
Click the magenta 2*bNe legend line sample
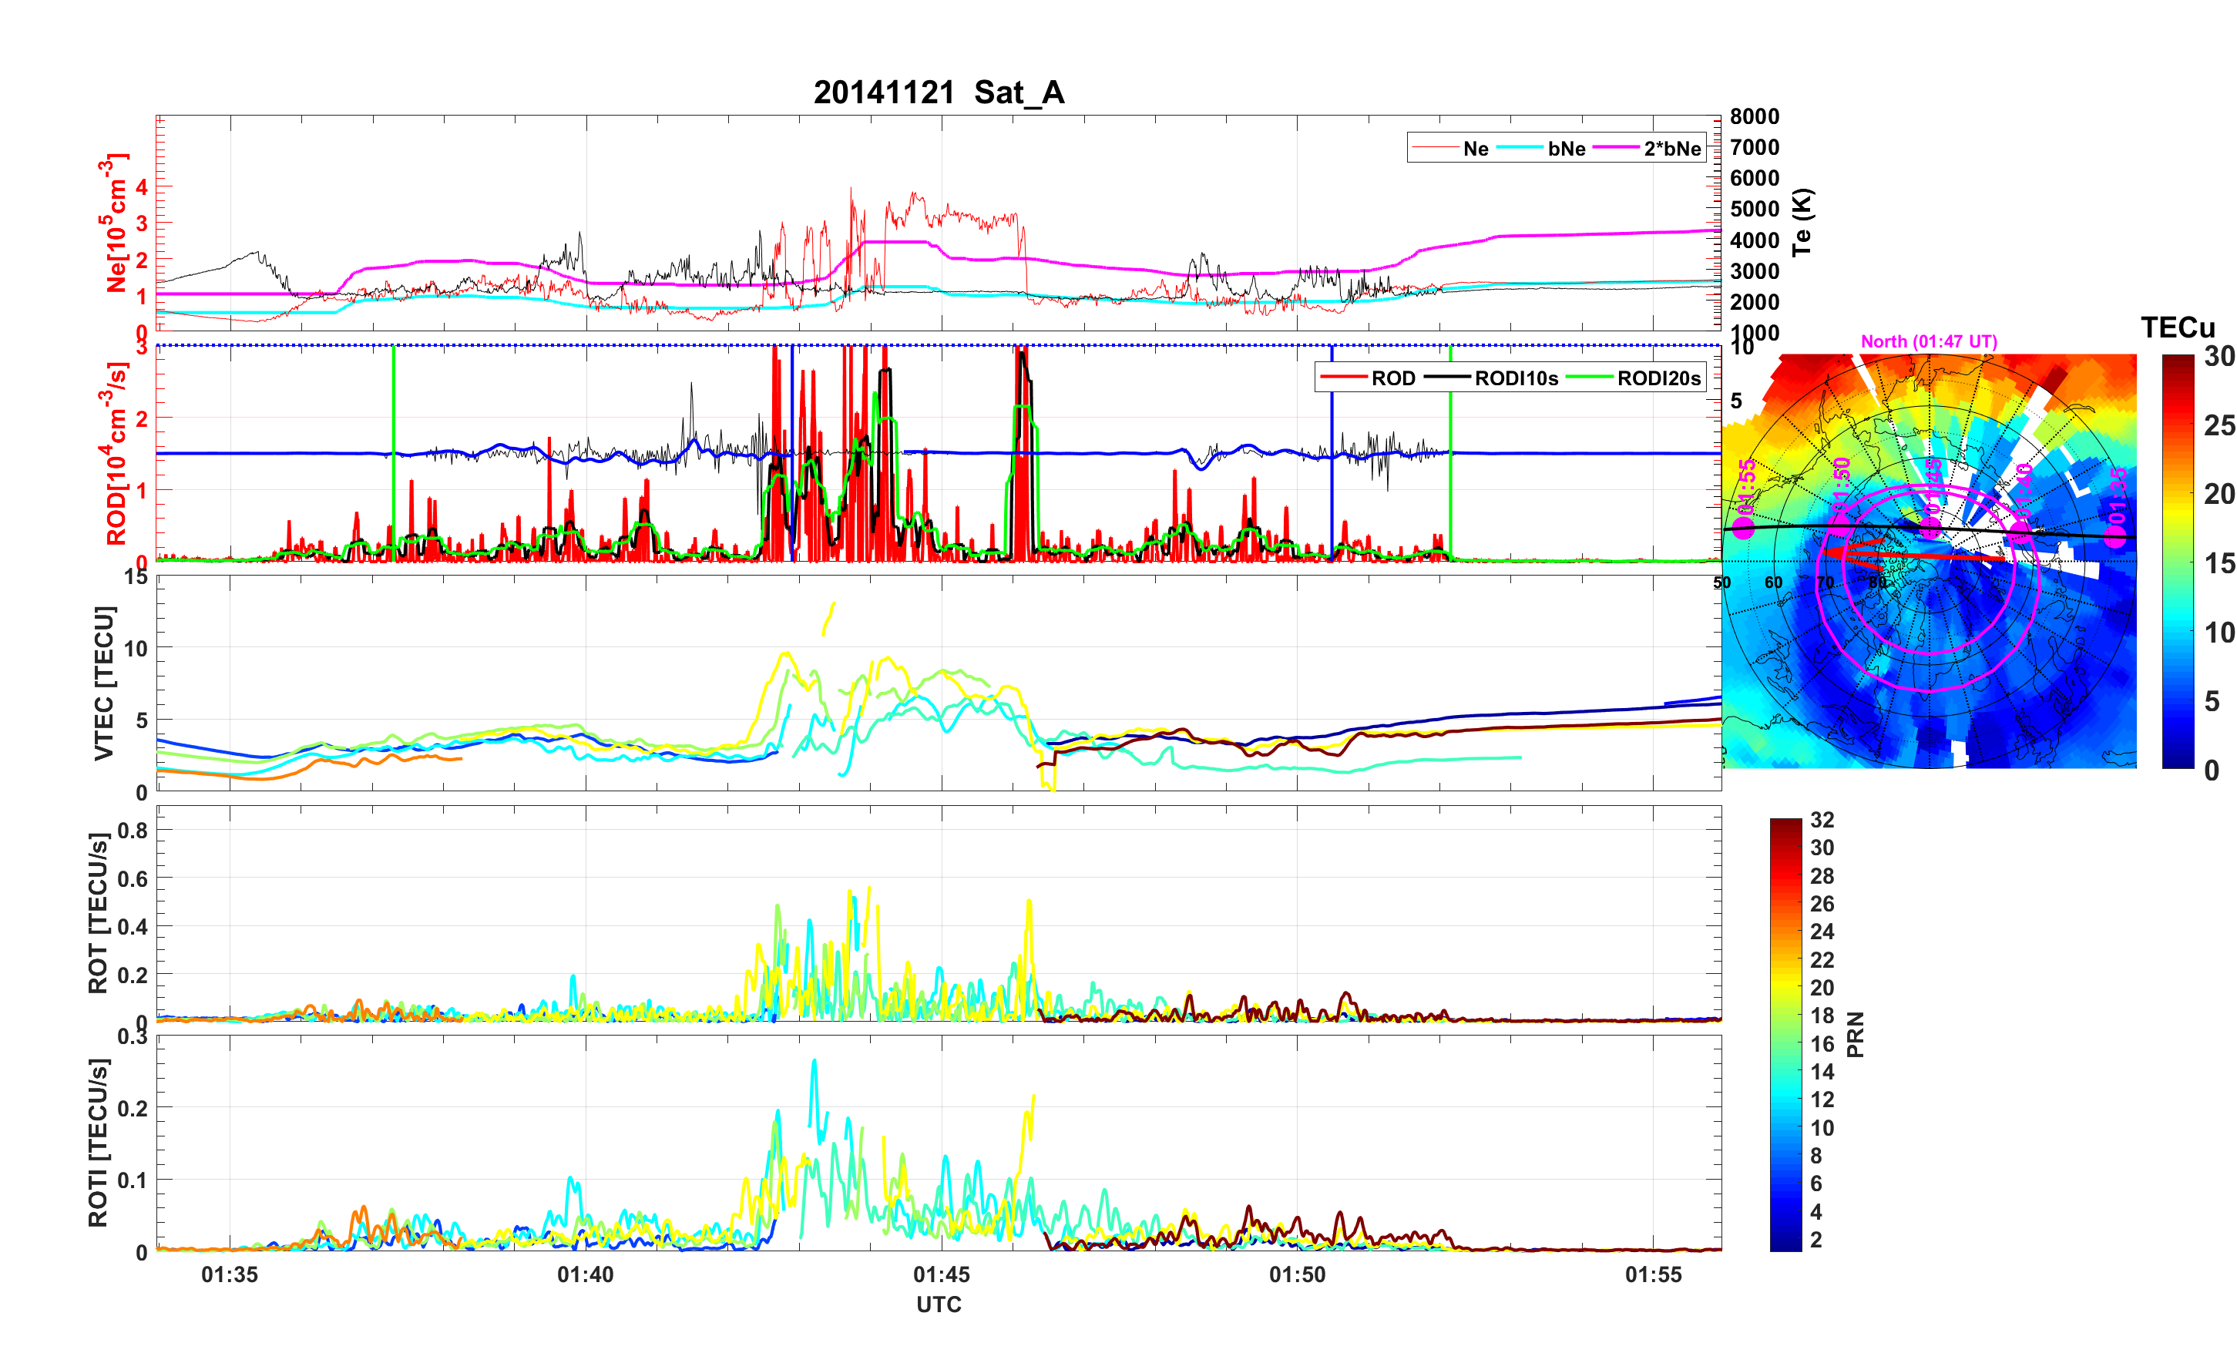click(1615, 148)
